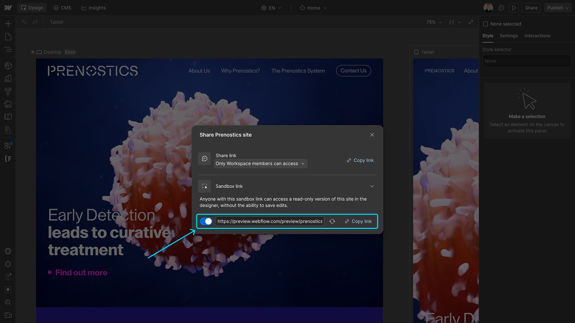This screenshot has height=323, width=575.
Task: Open share link access dropdown
Action: tap(261, 163)
